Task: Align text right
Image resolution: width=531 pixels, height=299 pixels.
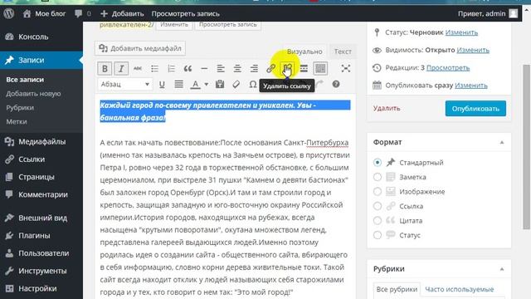Action: pos(254,68)
